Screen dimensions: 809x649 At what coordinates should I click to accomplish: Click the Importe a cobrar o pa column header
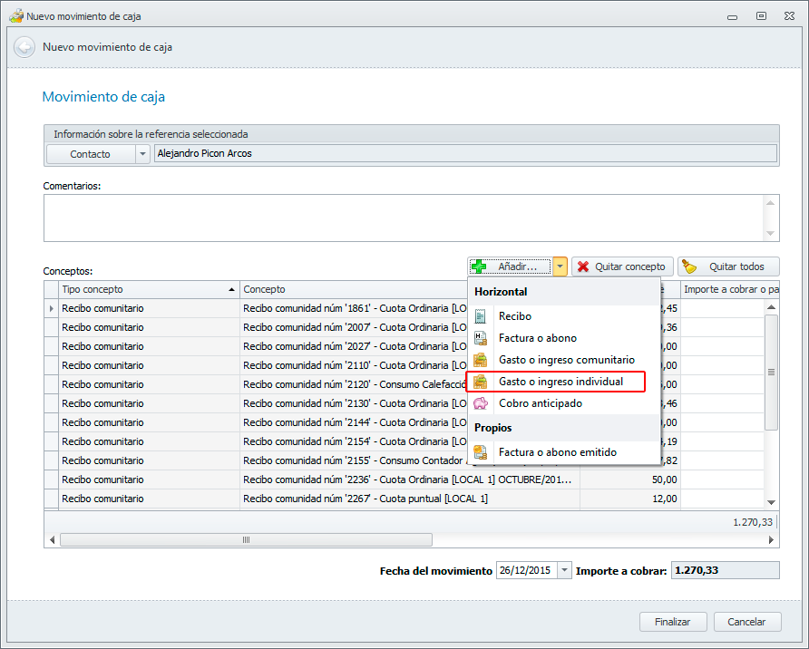pos(730,290)
